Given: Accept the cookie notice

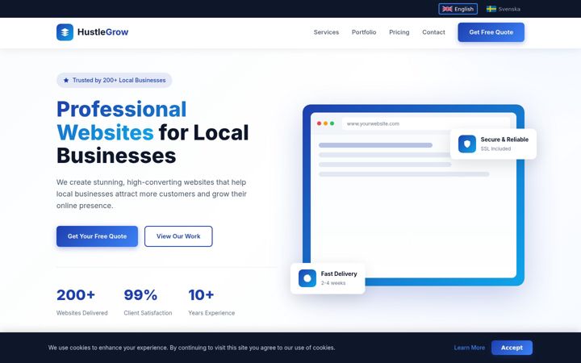Looking at the screenshot, I should point(512,348).
